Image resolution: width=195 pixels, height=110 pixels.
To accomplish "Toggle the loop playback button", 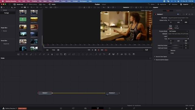I will (x=106, y=50).
